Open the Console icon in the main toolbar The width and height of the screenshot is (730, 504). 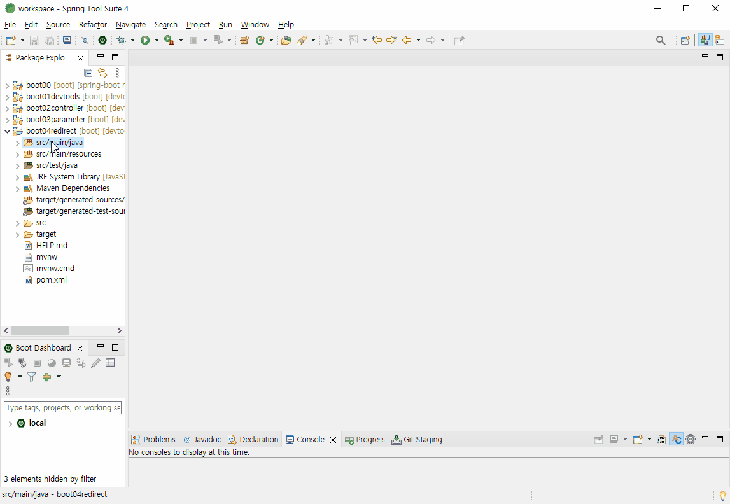[67, 41]
